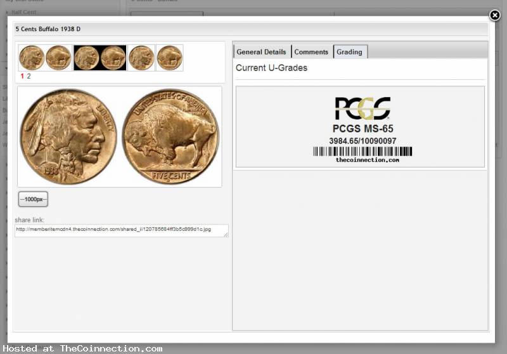Select the black-background coin pair thumbnail
Viewport: 507px width, 354px height.
[x=100, y=58]
